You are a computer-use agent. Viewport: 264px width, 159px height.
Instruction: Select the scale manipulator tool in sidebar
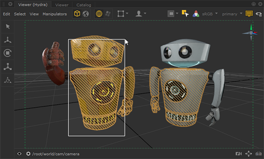pyautogui.click(x=8, y=67)
